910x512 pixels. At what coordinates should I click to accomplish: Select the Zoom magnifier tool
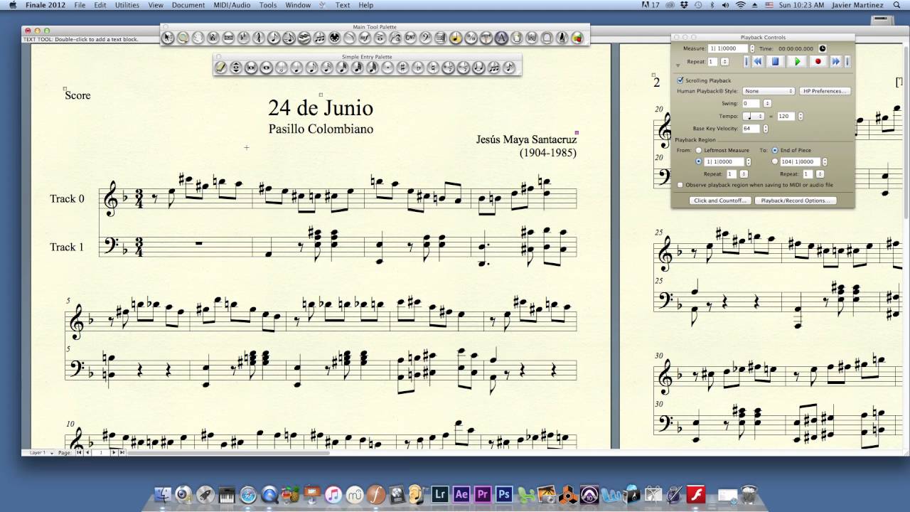pos(183,38)
